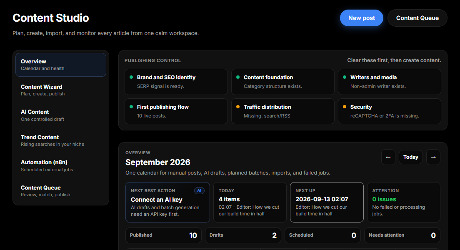Click the next month arrow button
The width and height of the screenshot is (460, 250).
433,157
